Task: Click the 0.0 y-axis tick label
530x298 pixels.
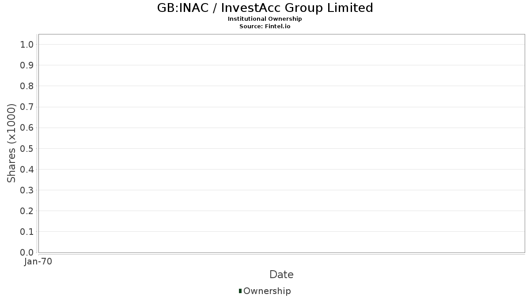Action: click(26, 253)
